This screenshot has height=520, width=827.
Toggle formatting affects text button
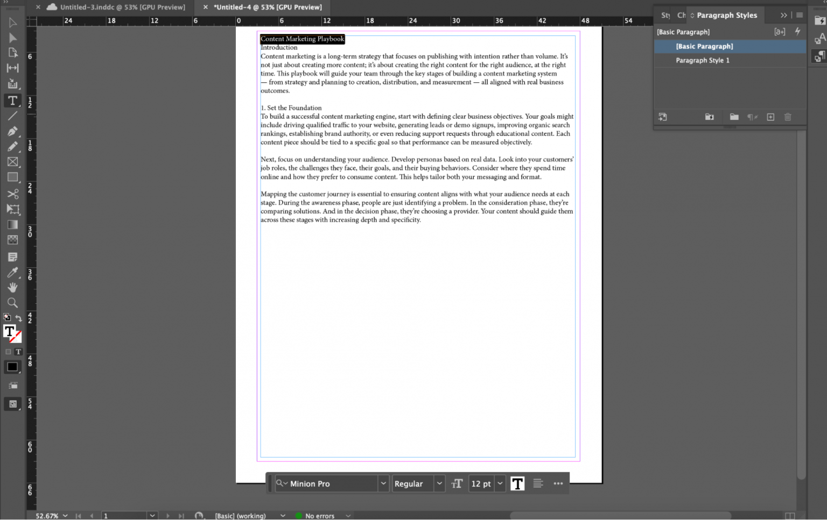pos(18,352)
